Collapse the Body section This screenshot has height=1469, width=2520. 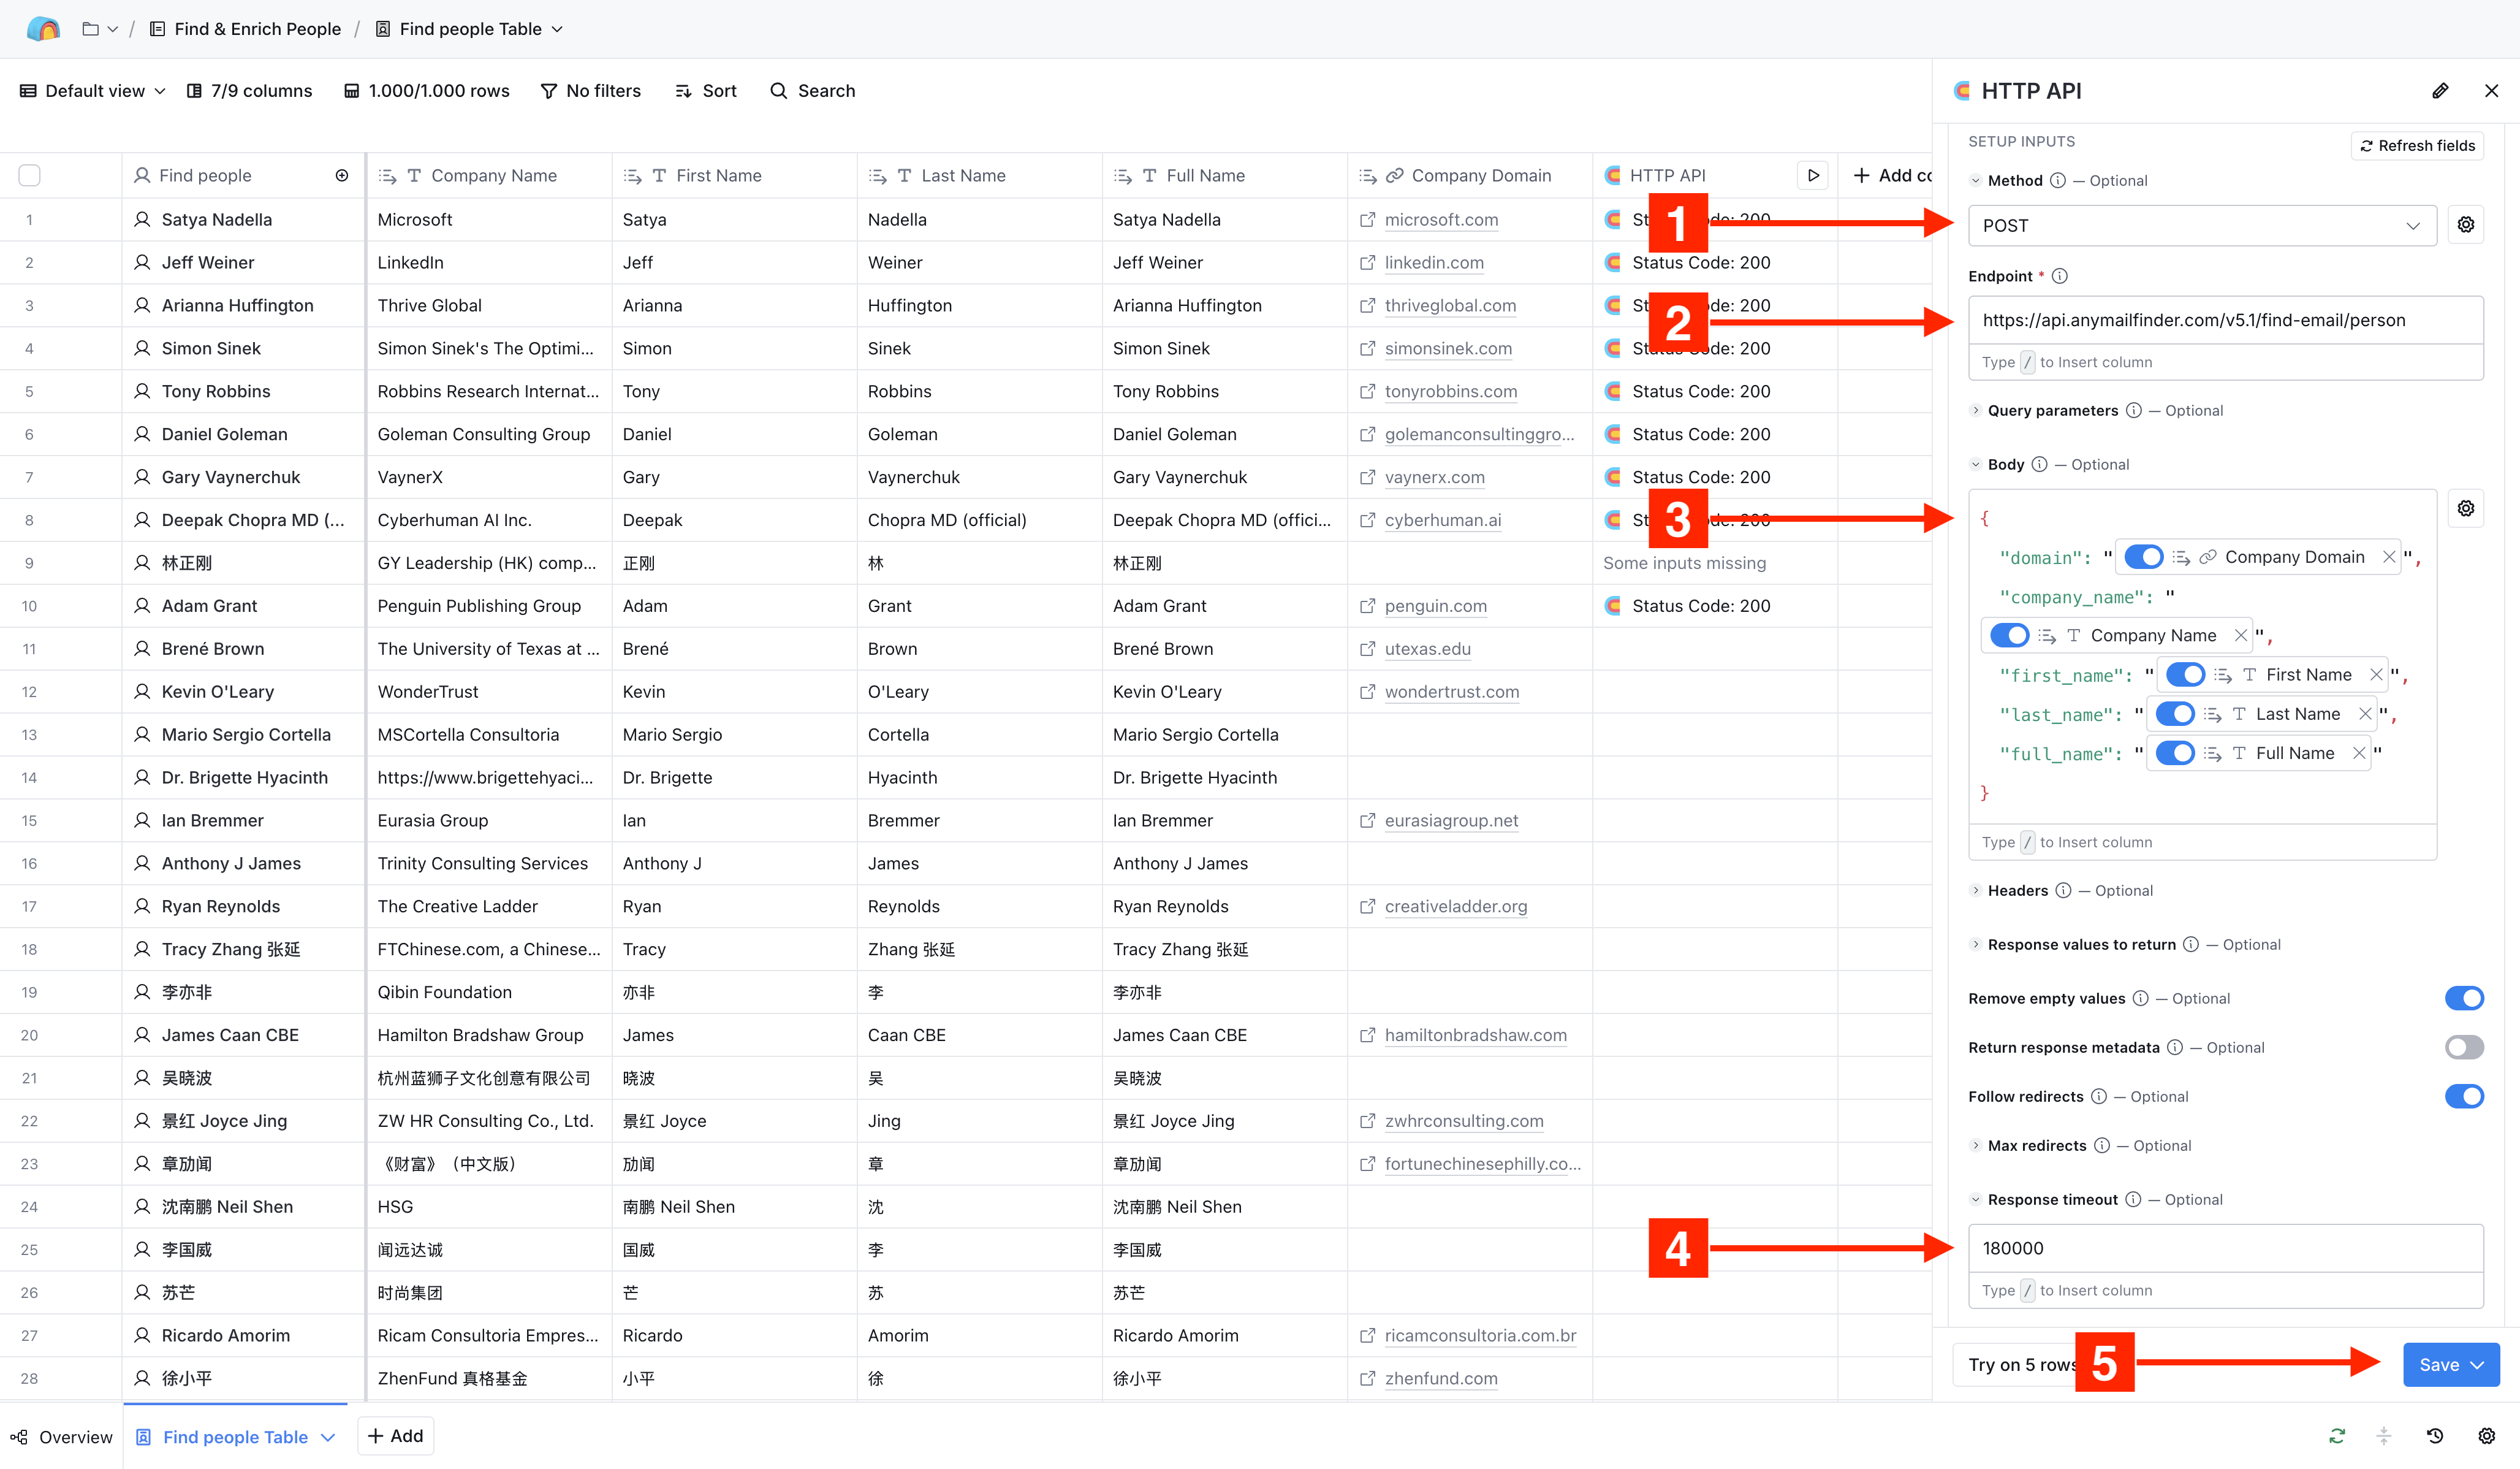[1975, 464]
